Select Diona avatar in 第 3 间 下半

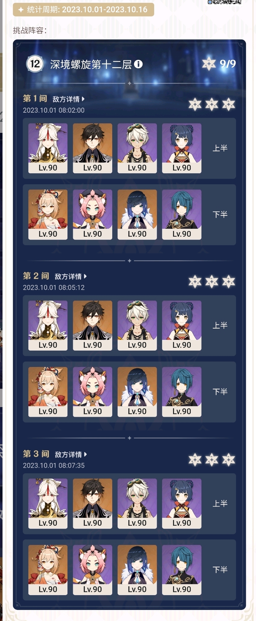92,570
